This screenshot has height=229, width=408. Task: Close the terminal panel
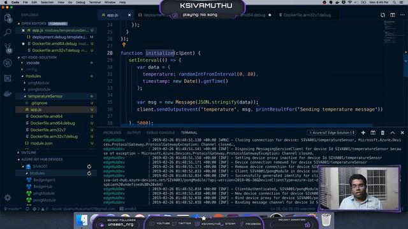click(x=402, y=133)
